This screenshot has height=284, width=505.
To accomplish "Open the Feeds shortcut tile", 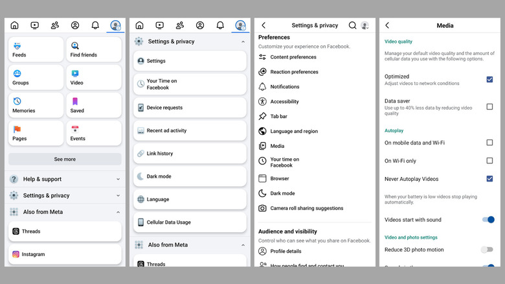I will [x=36, y=50].
